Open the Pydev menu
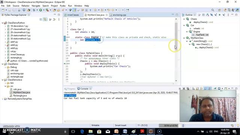This screenshot has width=240, height=135. pyautogui.click(x=63, y=6)
